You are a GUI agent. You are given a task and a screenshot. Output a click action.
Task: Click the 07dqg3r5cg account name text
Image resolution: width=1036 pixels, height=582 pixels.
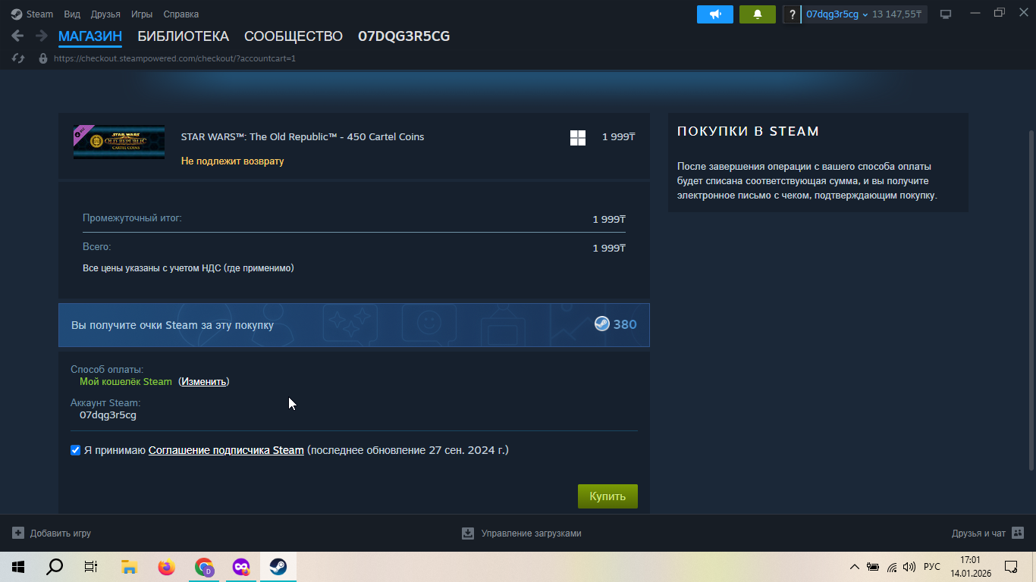pos(108,415)
